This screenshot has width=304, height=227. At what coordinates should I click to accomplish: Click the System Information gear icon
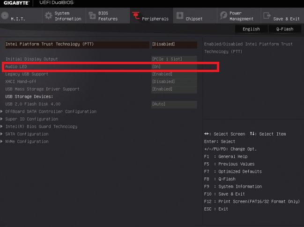coord(48,16)
